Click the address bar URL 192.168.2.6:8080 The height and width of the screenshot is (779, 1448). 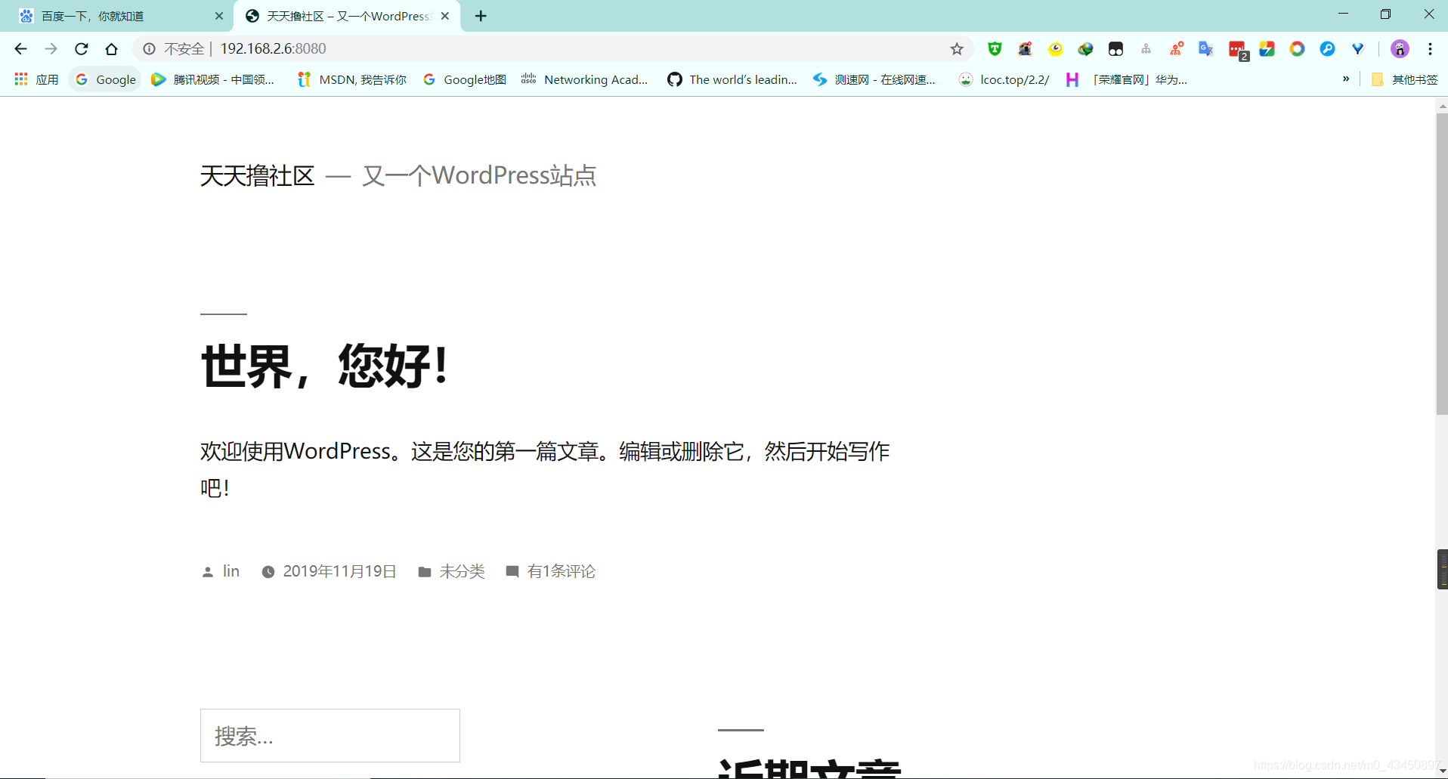[273, 49]
